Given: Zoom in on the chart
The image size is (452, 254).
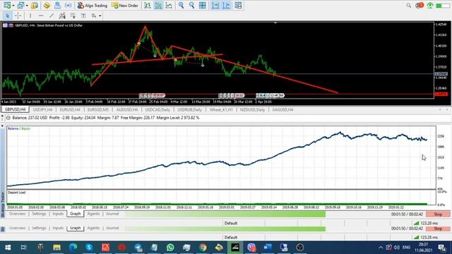Looking at the screenshot, I should point(181,5).
